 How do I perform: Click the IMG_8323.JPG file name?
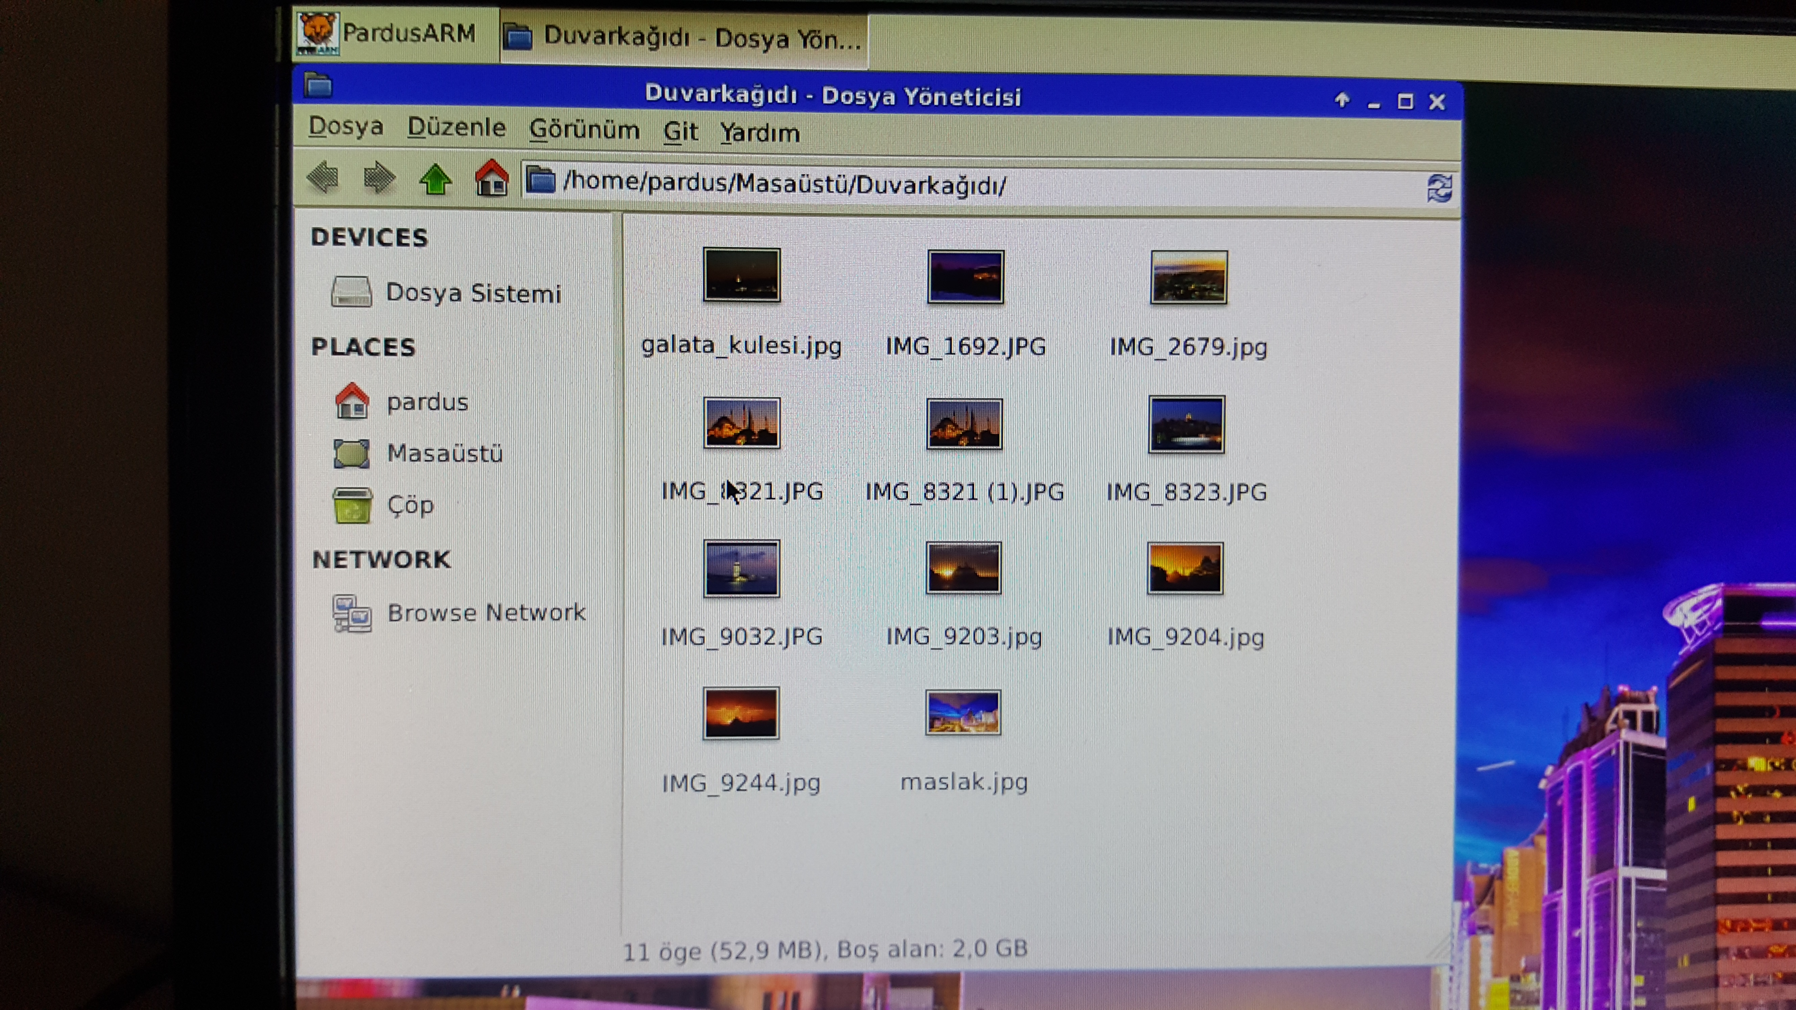pos(1187,492)
